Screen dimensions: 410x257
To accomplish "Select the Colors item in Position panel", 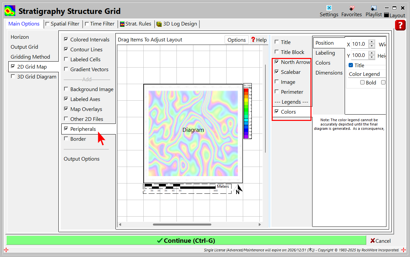I will [x=323, y=63].
